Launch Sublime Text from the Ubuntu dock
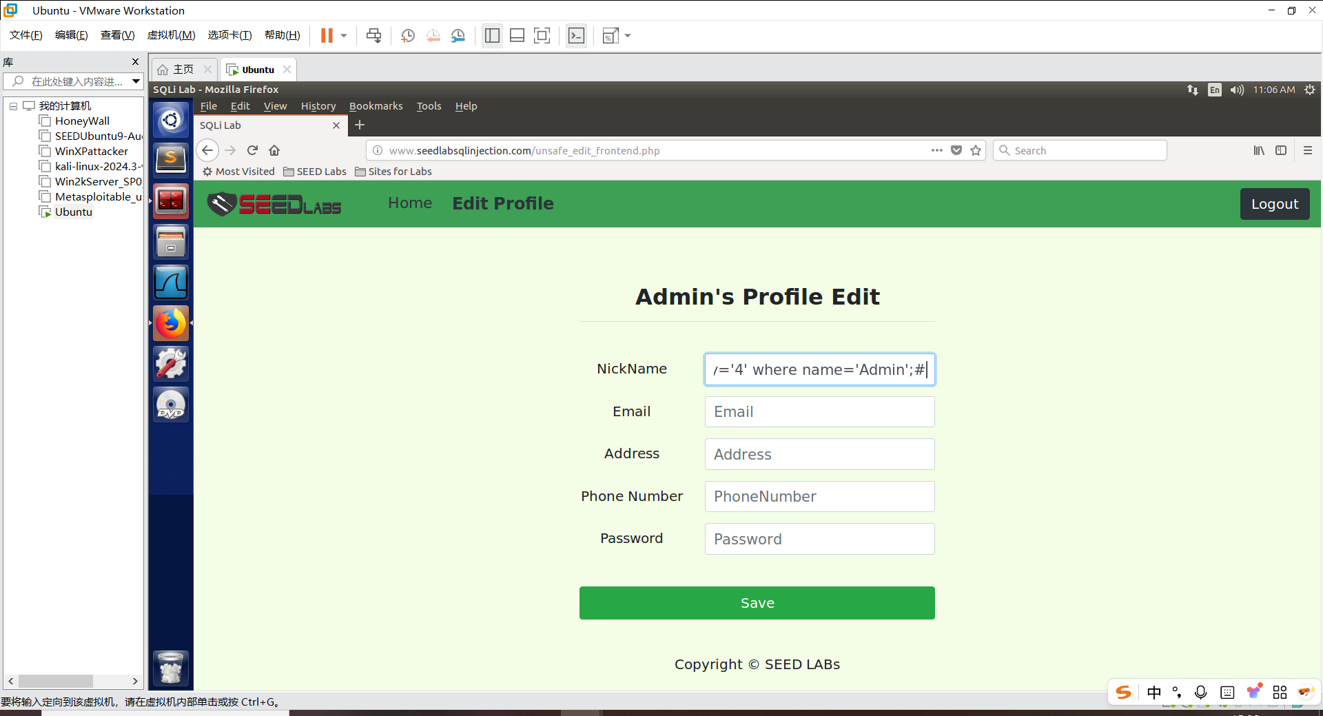 pos(171,161)
